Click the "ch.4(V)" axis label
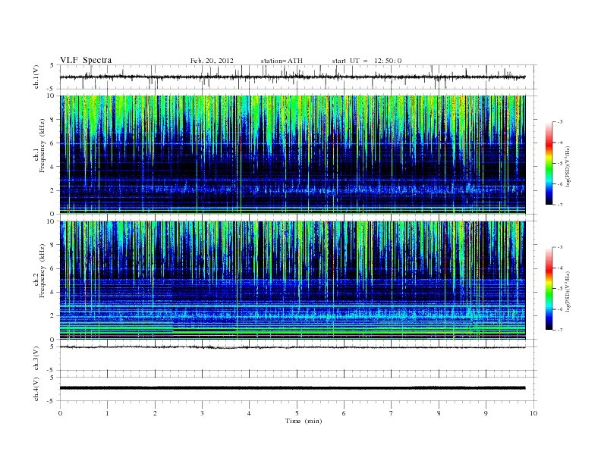Image resolution: width=601 pixels, height=464 pixels. [36, 389]
